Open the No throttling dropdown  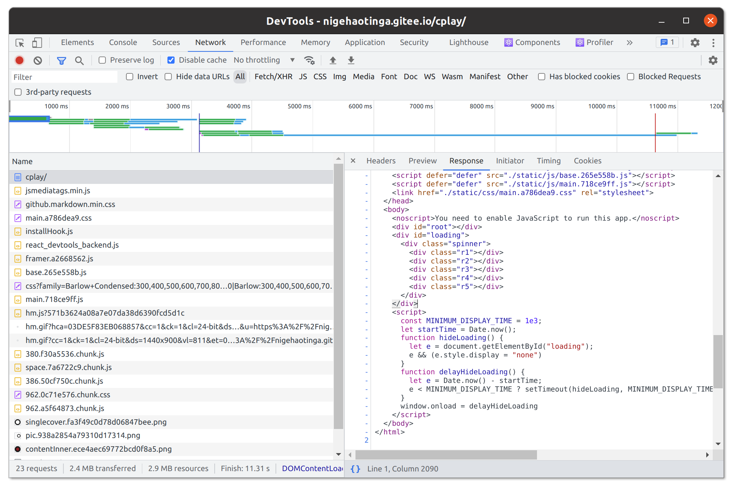tap(264, 60)
